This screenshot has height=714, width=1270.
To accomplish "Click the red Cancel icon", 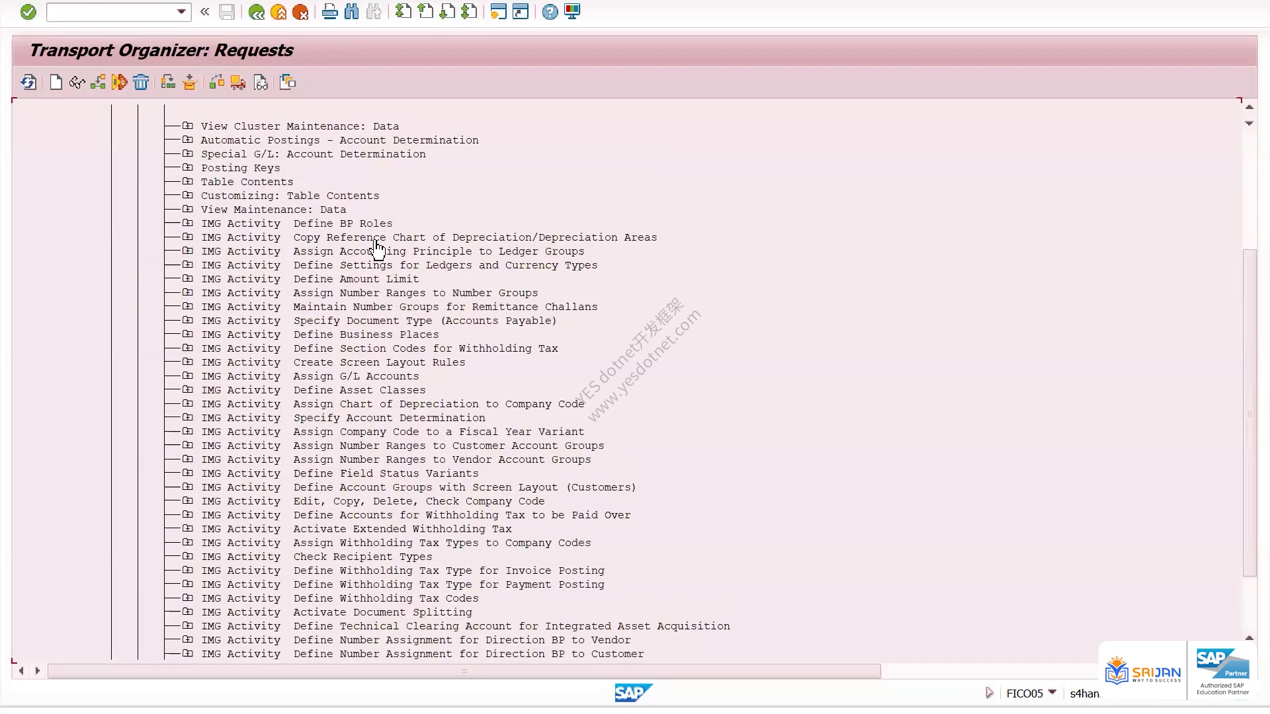I will pos(300,12).
